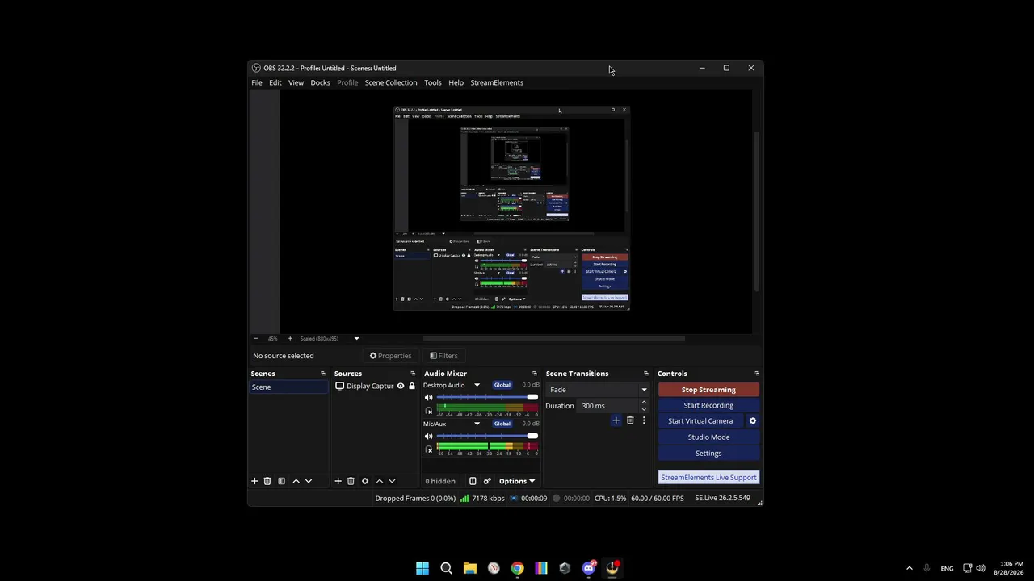Toggle monitoring for Mic/Aux headphones icon
Viewport: 1034px width, 581px height.
pos(429,449)
